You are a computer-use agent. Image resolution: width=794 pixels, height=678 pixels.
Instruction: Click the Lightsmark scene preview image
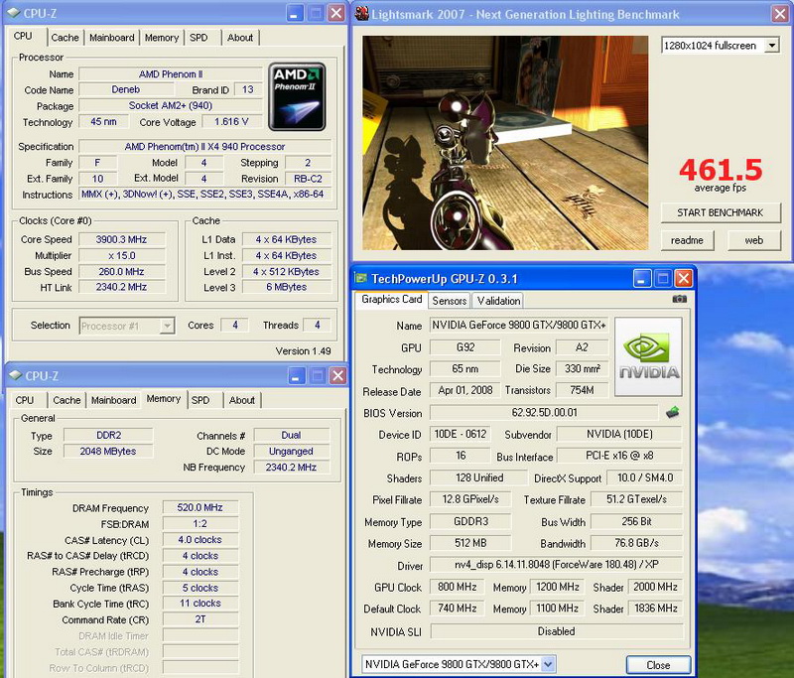click(x=505, y=142)
